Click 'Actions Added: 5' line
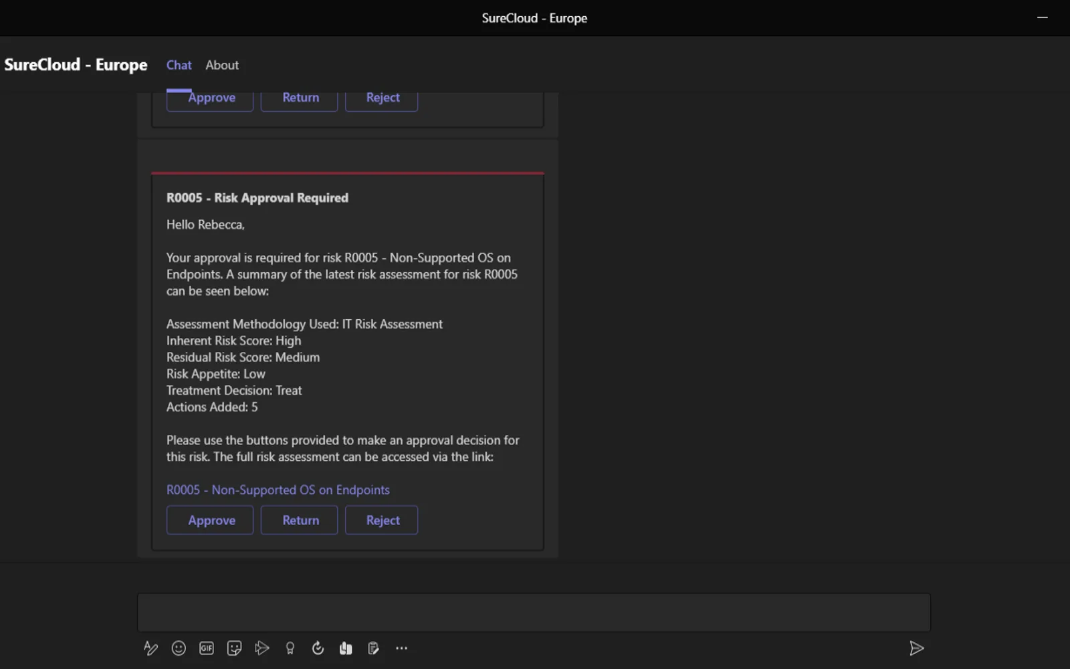Viewport: 1070px width, 669px height. 212,407
